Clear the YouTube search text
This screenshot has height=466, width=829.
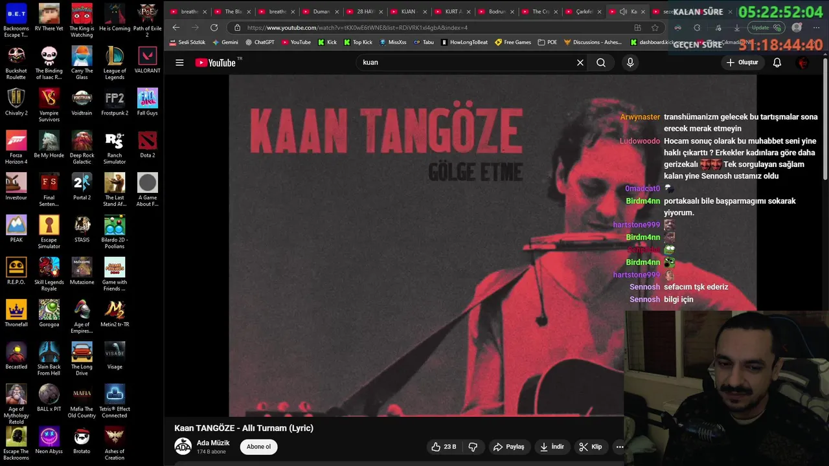pos(580,63)
